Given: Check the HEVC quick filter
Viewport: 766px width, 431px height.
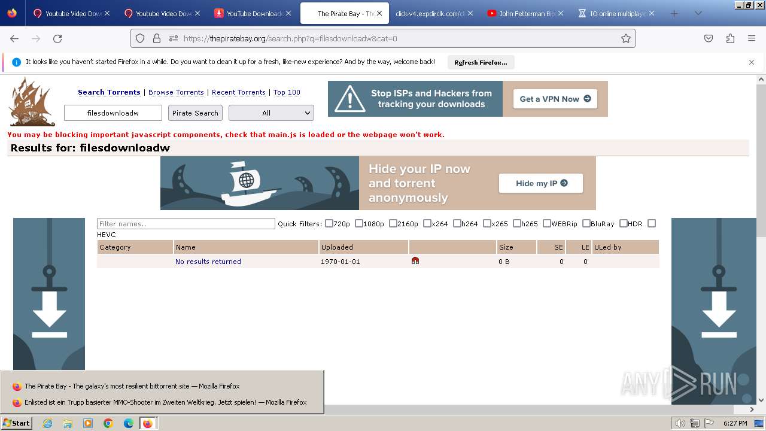Looking at the screenshot, I should [652, 223].
